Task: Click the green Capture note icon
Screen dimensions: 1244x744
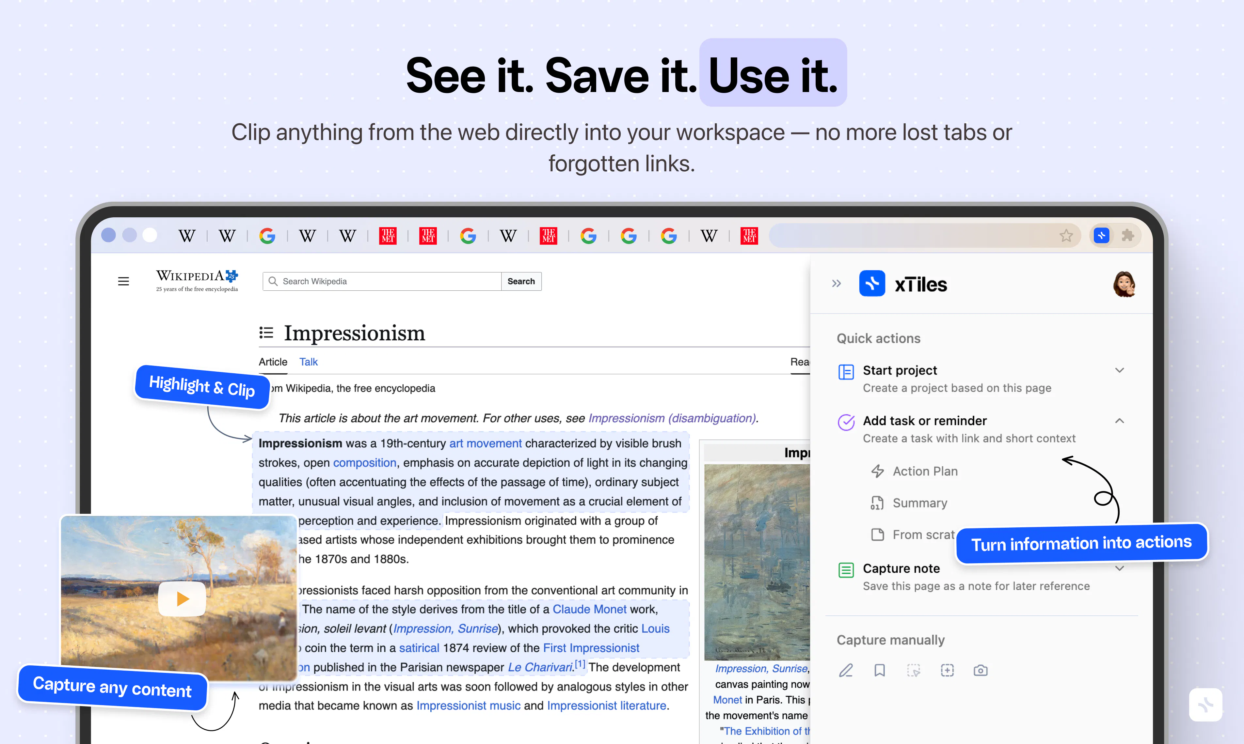Action: point(846,570)
